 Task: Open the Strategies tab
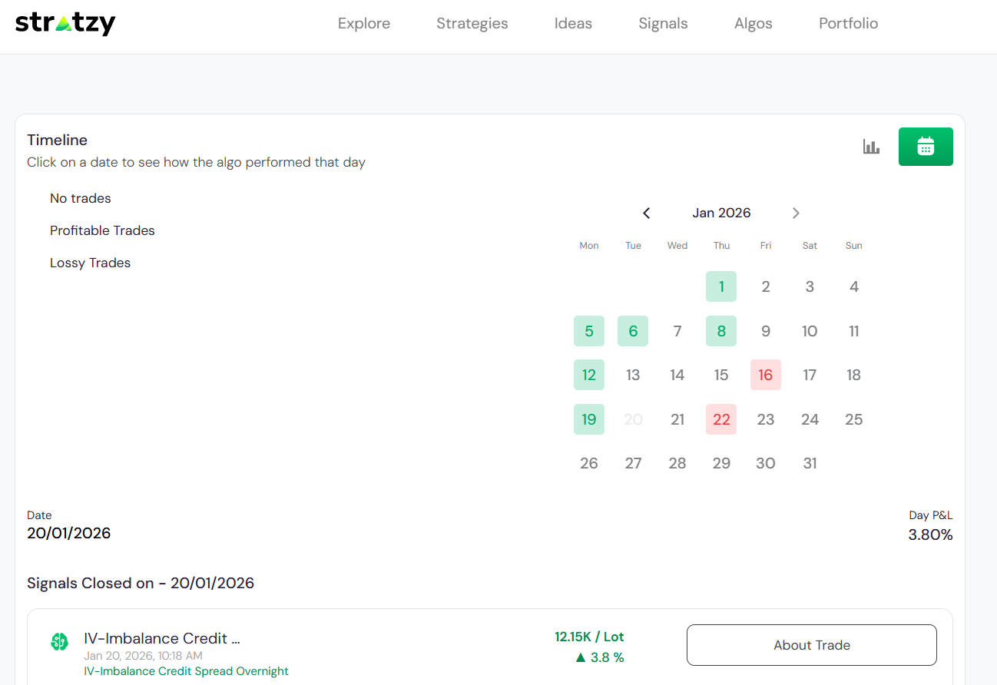coord(472,24)
